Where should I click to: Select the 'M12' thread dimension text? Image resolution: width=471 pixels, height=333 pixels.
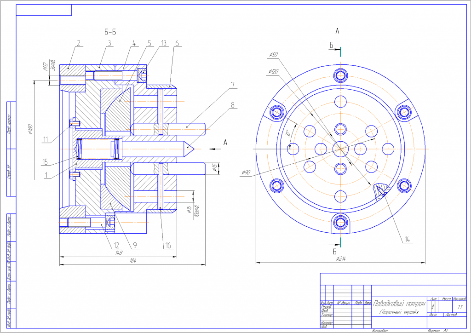point(46,67)
